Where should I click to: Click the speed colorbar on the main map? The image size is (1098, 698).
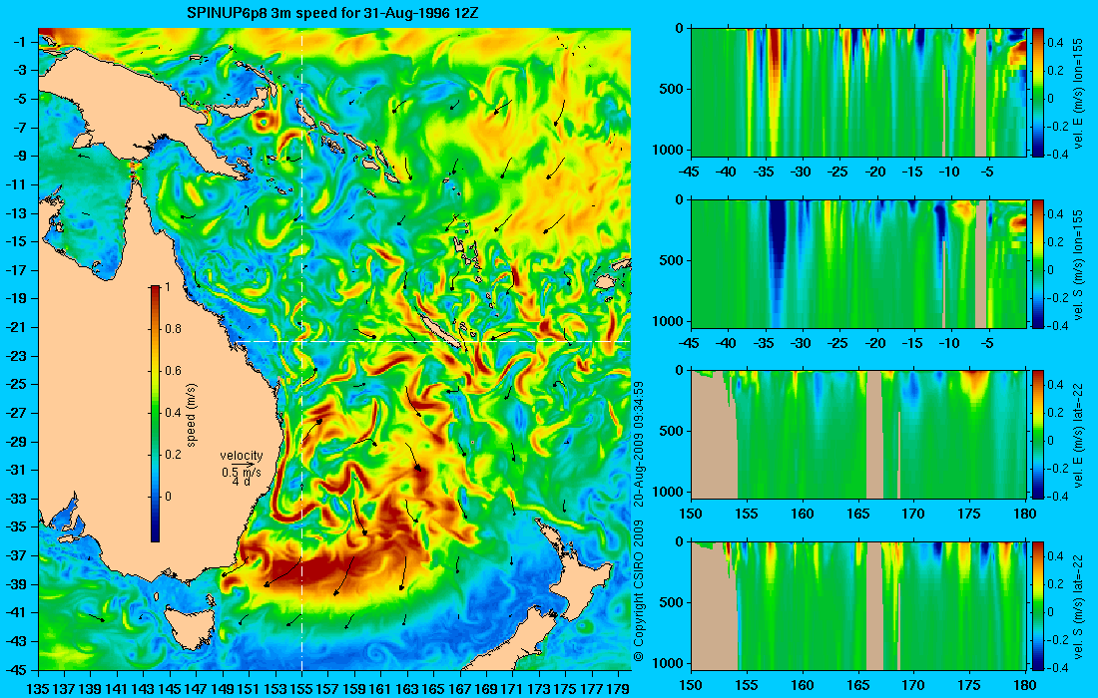click(155, 414)
